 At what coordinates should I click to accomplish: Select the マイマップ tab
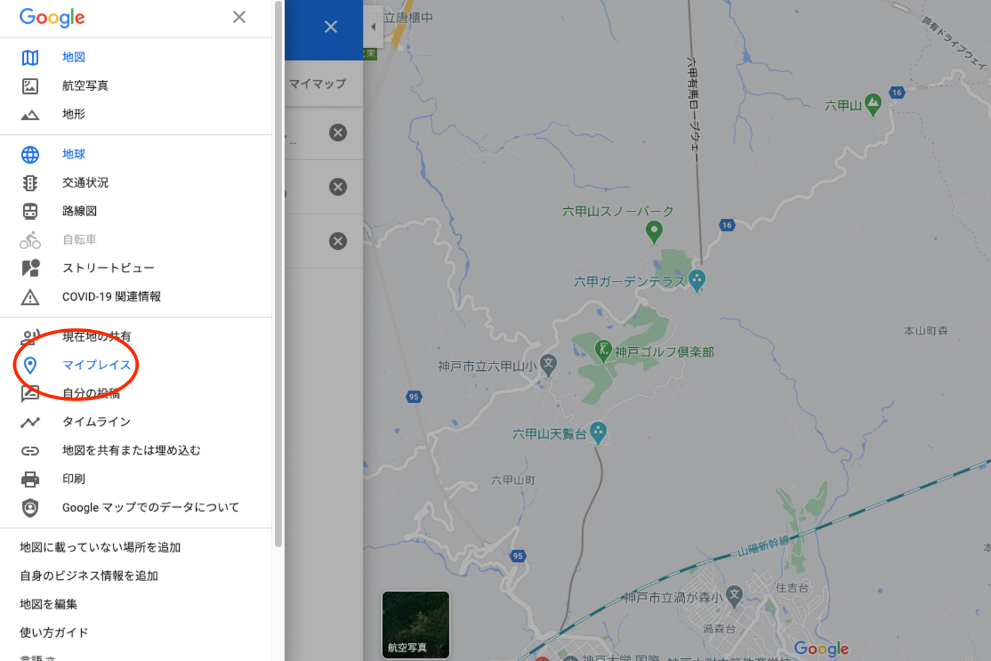tap(318, 84)
